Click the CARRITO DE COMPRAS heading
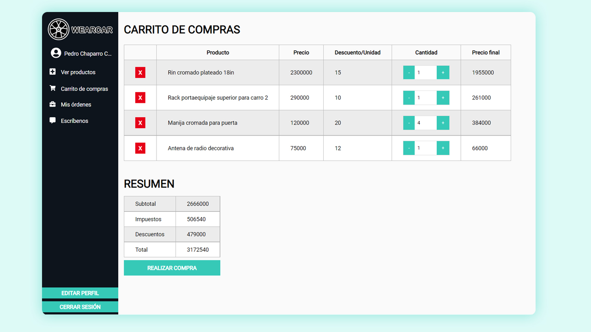 click(182, 30)
